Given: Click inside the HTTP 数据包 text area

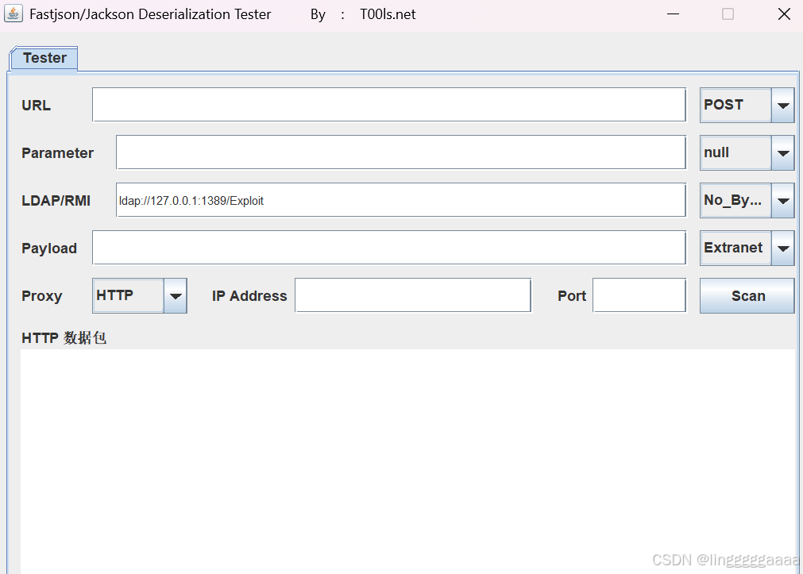Looking at the screenshot, I should click(x=407, y=460).
